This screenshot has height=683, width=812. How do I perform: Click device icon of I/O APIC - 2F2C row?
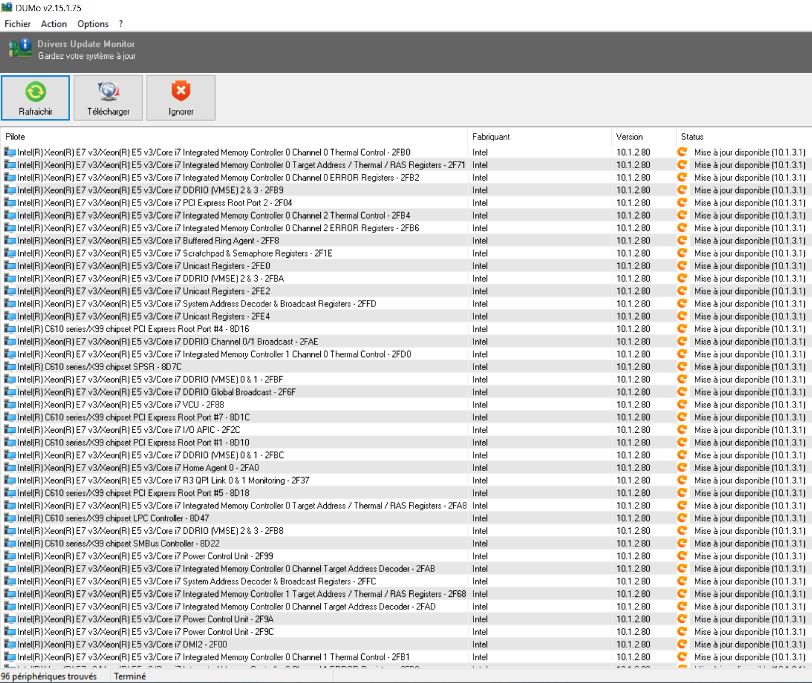(10, 430)
